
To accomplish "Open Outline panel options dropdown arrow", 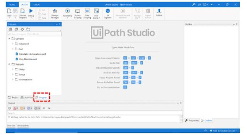I will pyautogui.click(x=234, y=24).
